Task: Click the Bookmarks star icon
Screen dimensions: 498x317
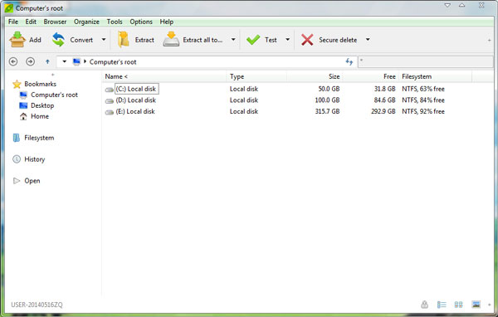Action: pyautogui.click(x=17, y=84)
